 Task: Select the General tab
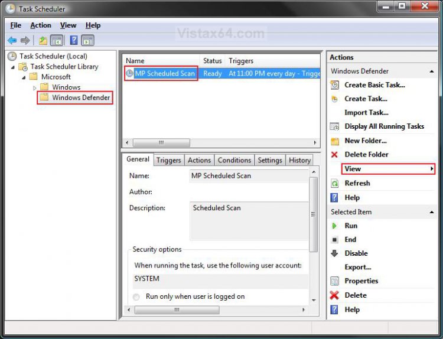(x=138, y=159)
